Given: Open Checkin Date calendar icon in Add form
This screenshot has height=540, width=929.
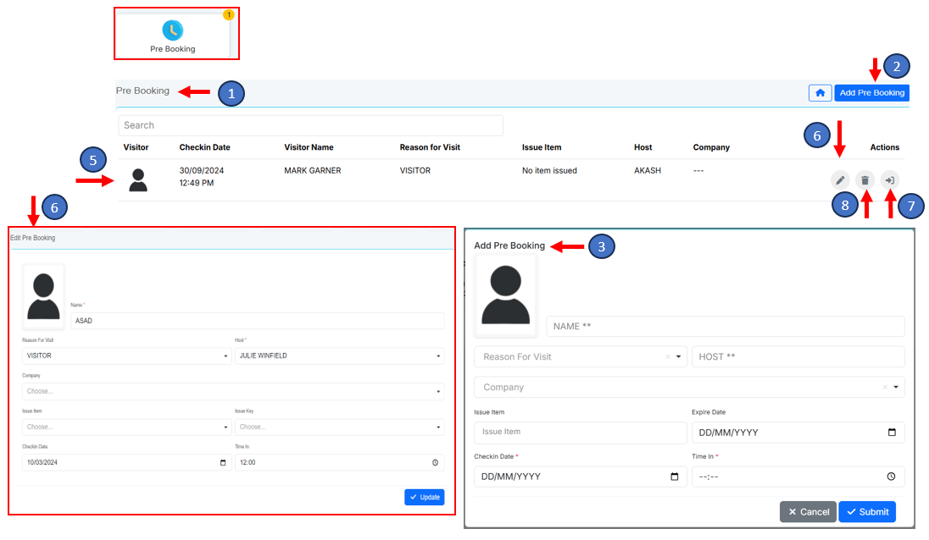Looking at the screenshot, I should point(674,477).
